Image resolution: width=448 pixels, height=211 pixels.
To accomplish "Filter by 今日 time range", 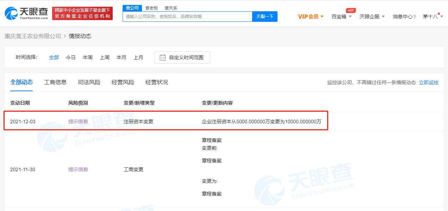I will 71,57.
